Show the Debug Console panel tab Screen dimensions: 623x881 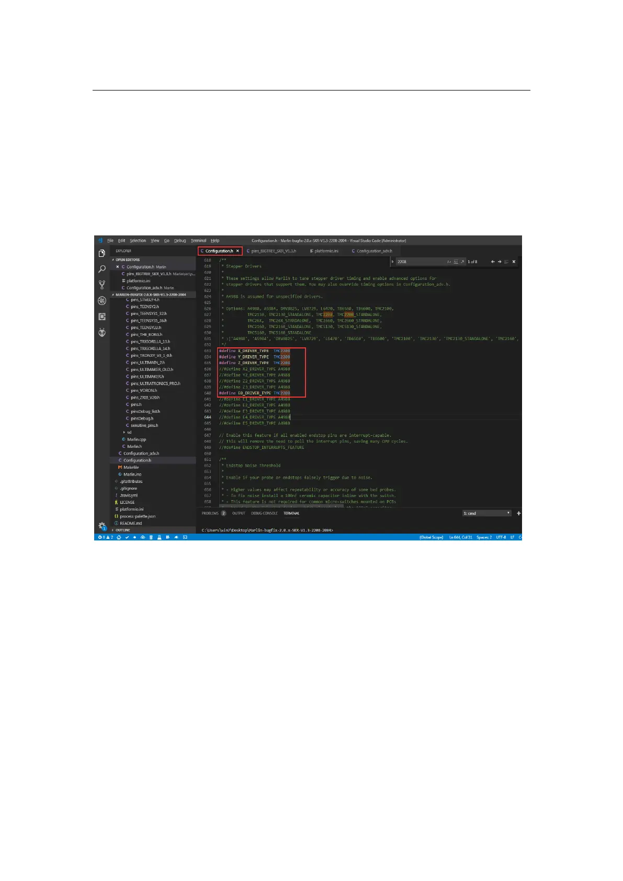pyautogui.click(x=264, y=513)
